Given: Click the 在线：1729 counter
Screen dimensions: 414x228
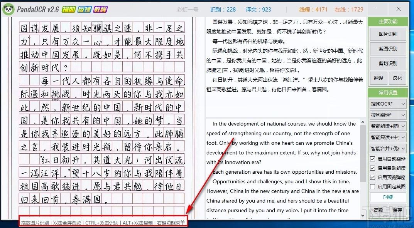Looking at the screenshot, I should (x=349, y=10).
